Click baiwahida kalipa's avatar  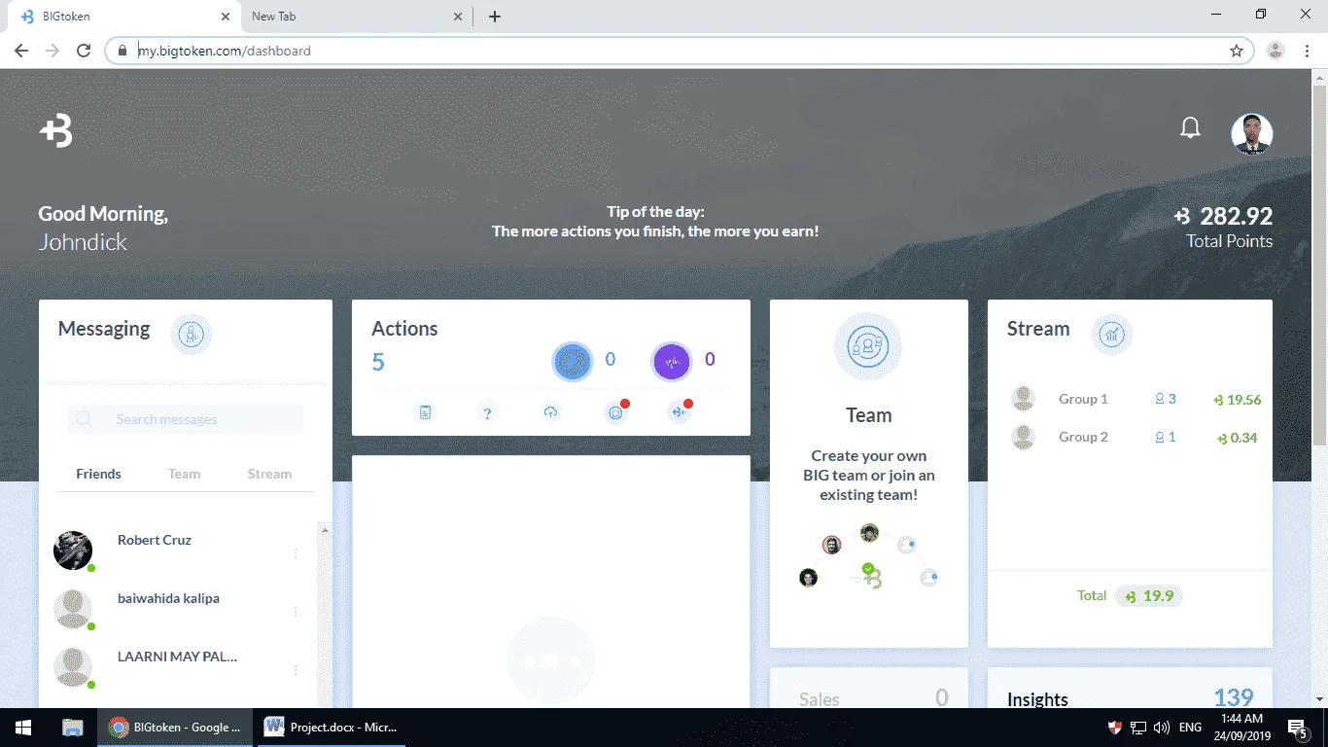[73, 609]
